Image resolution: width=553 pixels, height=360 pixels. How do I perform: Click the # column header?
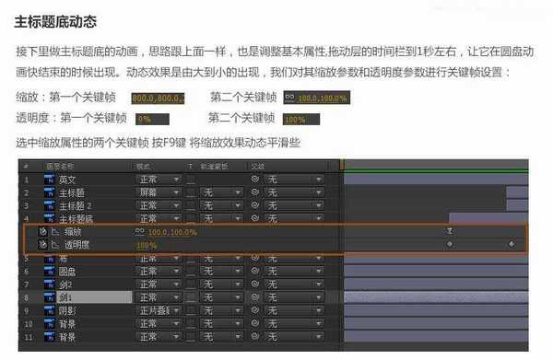coord(26,166)
